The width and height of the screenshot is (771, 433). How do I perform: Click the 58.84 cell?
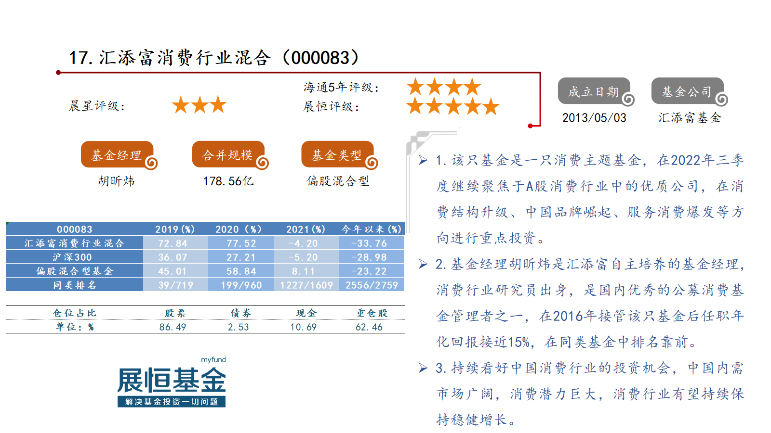pyautogui.click(x=241, y=271)
